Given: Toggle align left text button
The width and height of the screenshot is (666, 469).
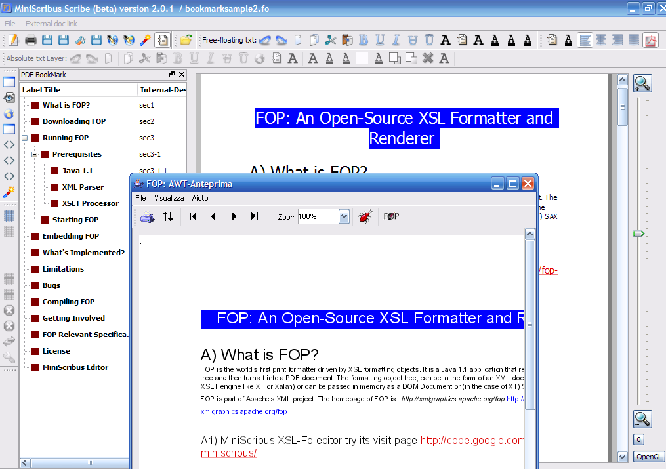Looking at the screenshot, I should coord(585,40).
